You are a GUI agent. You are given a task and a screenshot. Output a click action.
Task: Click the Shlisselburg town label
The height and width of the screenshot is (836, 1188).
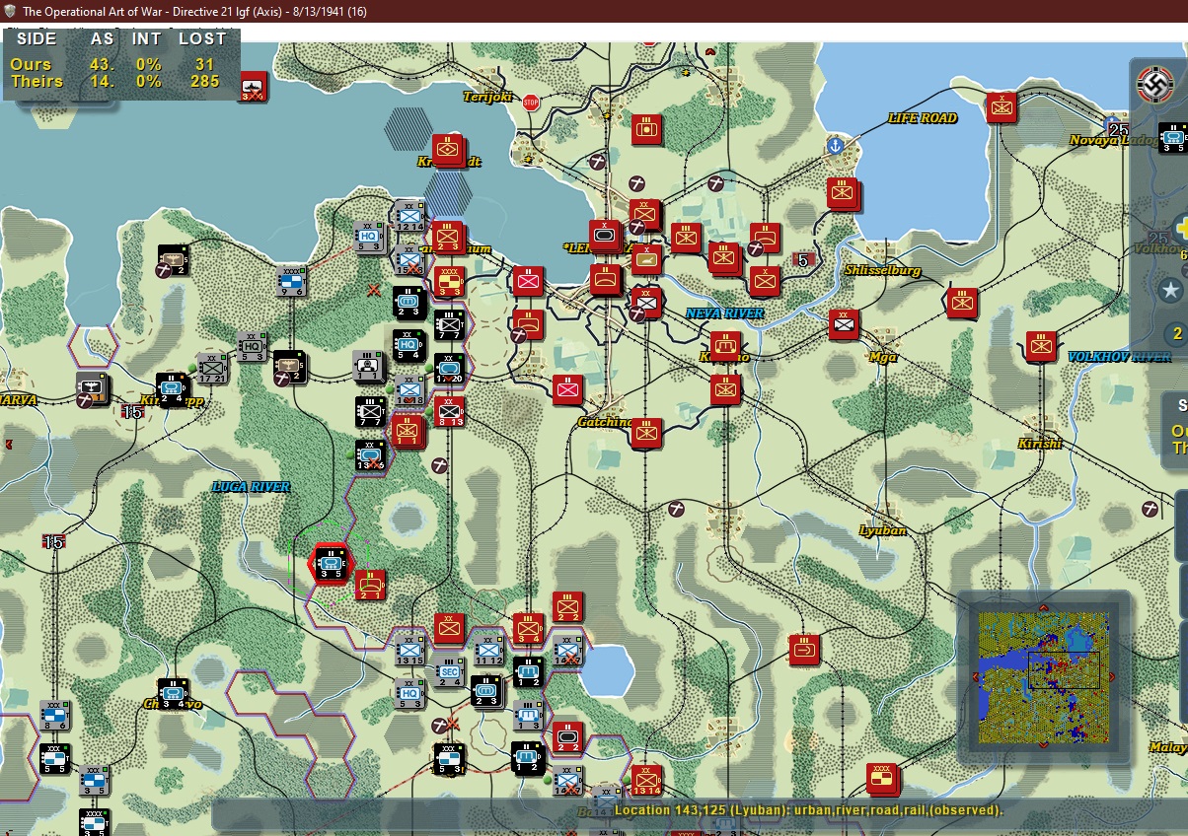pos(883,270)
